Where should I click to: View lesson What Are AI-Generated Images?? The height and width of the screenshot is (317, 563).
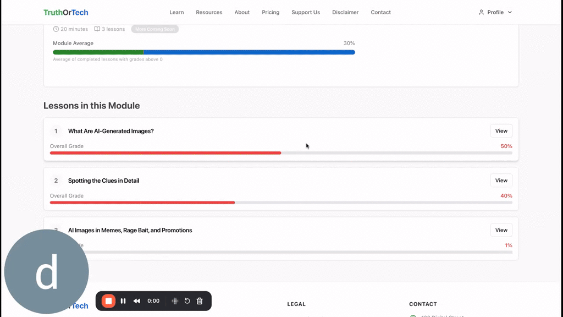(x=501, y=131)
